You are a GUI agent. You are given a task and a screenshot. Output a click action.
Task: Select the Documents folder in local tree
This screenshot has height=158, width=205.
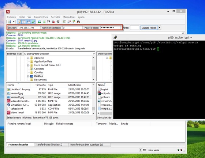coord(40,80)
